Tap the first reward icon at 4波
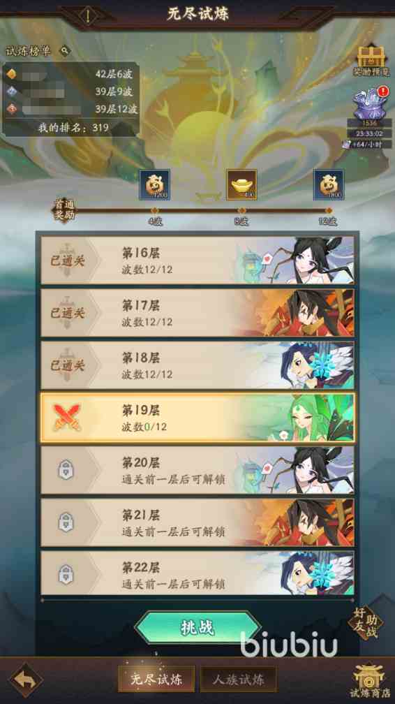The height and width of the screenshot is (704, 395). click(x=154, y=184)
